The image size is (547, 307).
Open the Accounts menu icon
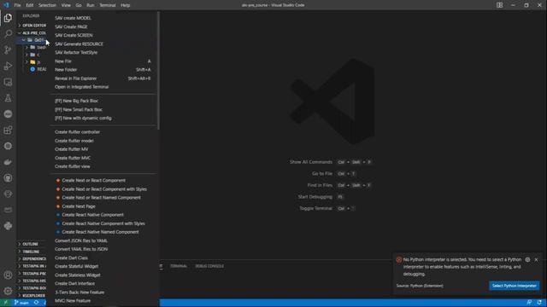pyautogui.click(x=8, y=275)
